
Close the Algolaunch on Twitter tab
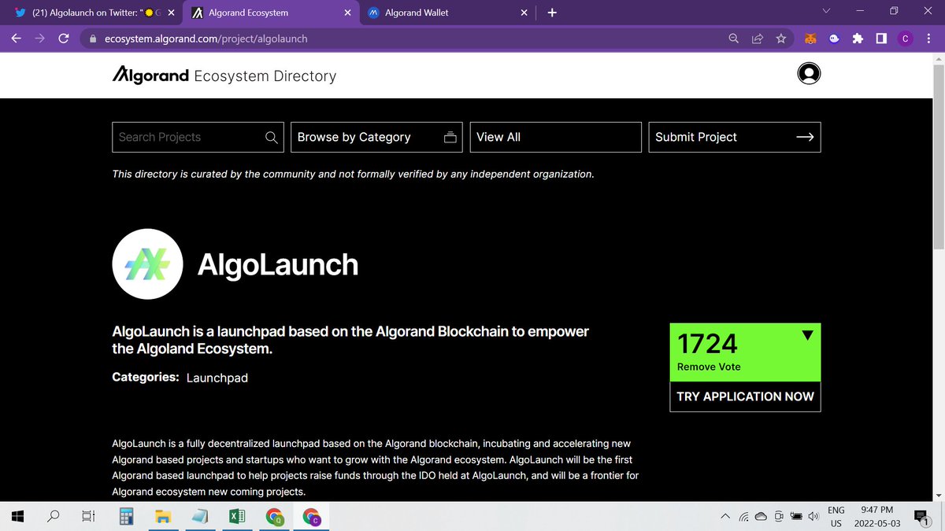[x=171, y=13]
